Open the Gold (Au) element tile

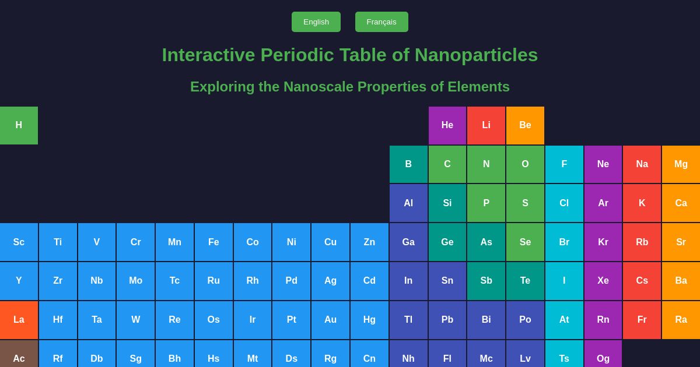click(330, 320)
